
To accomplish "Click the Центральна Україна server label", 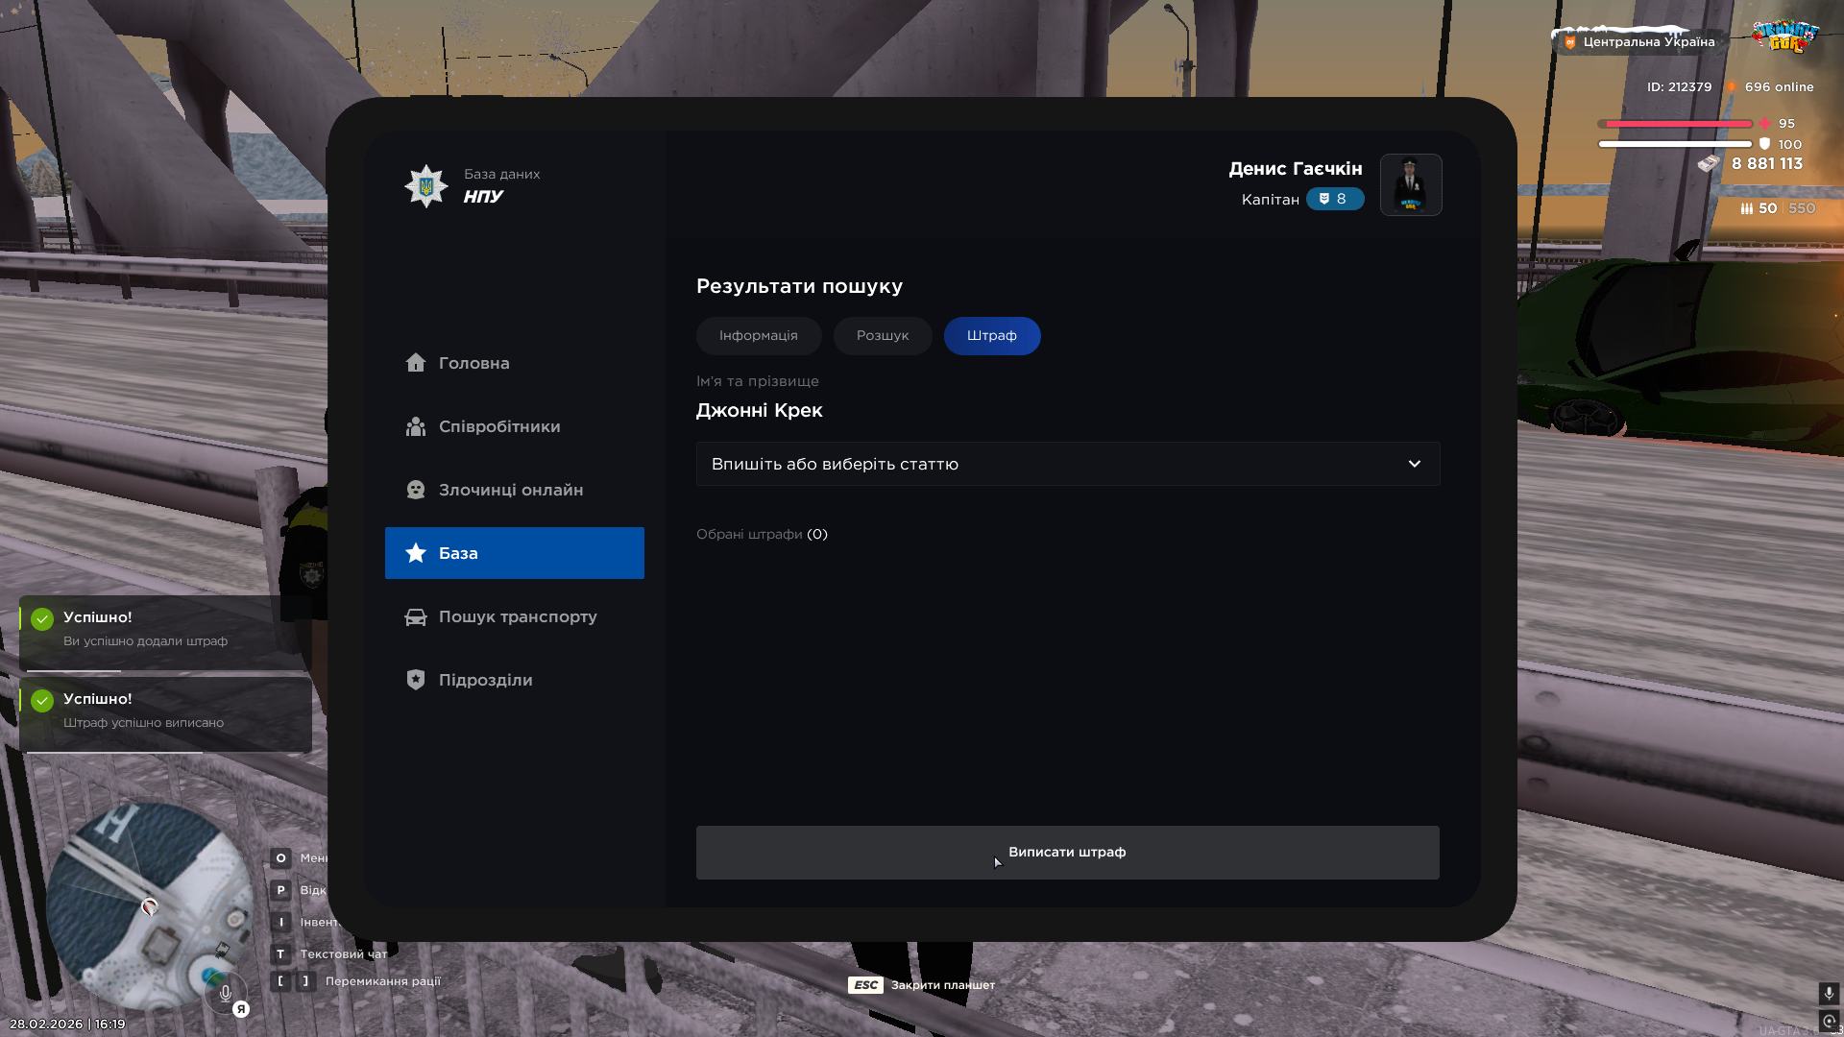I will (1647, 42).
